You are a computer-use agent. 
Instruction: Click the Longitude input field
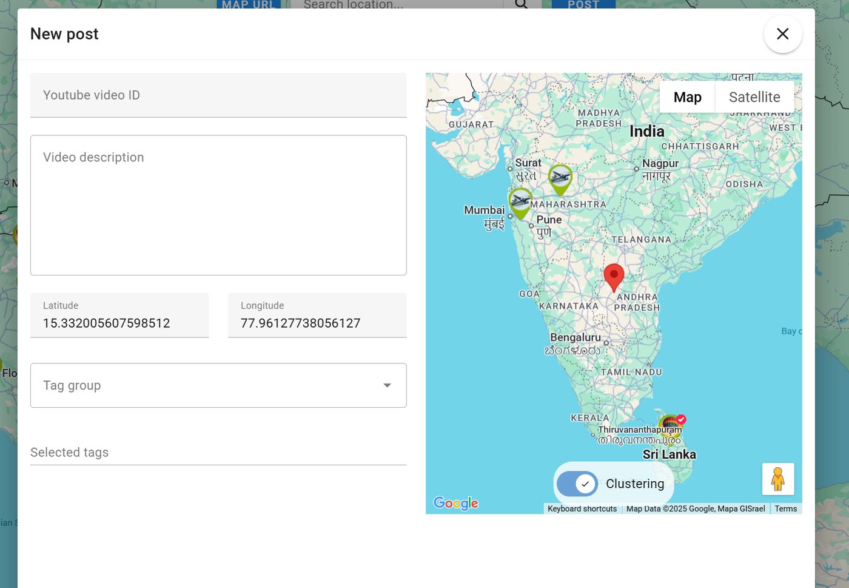[x=317, y=316]
